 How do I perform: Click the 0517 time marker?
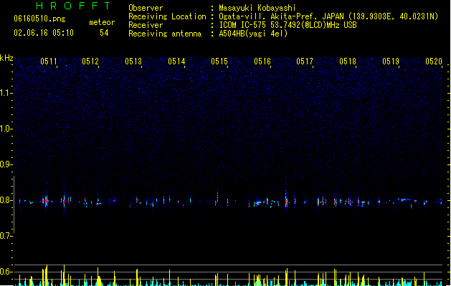pos(305,61)
